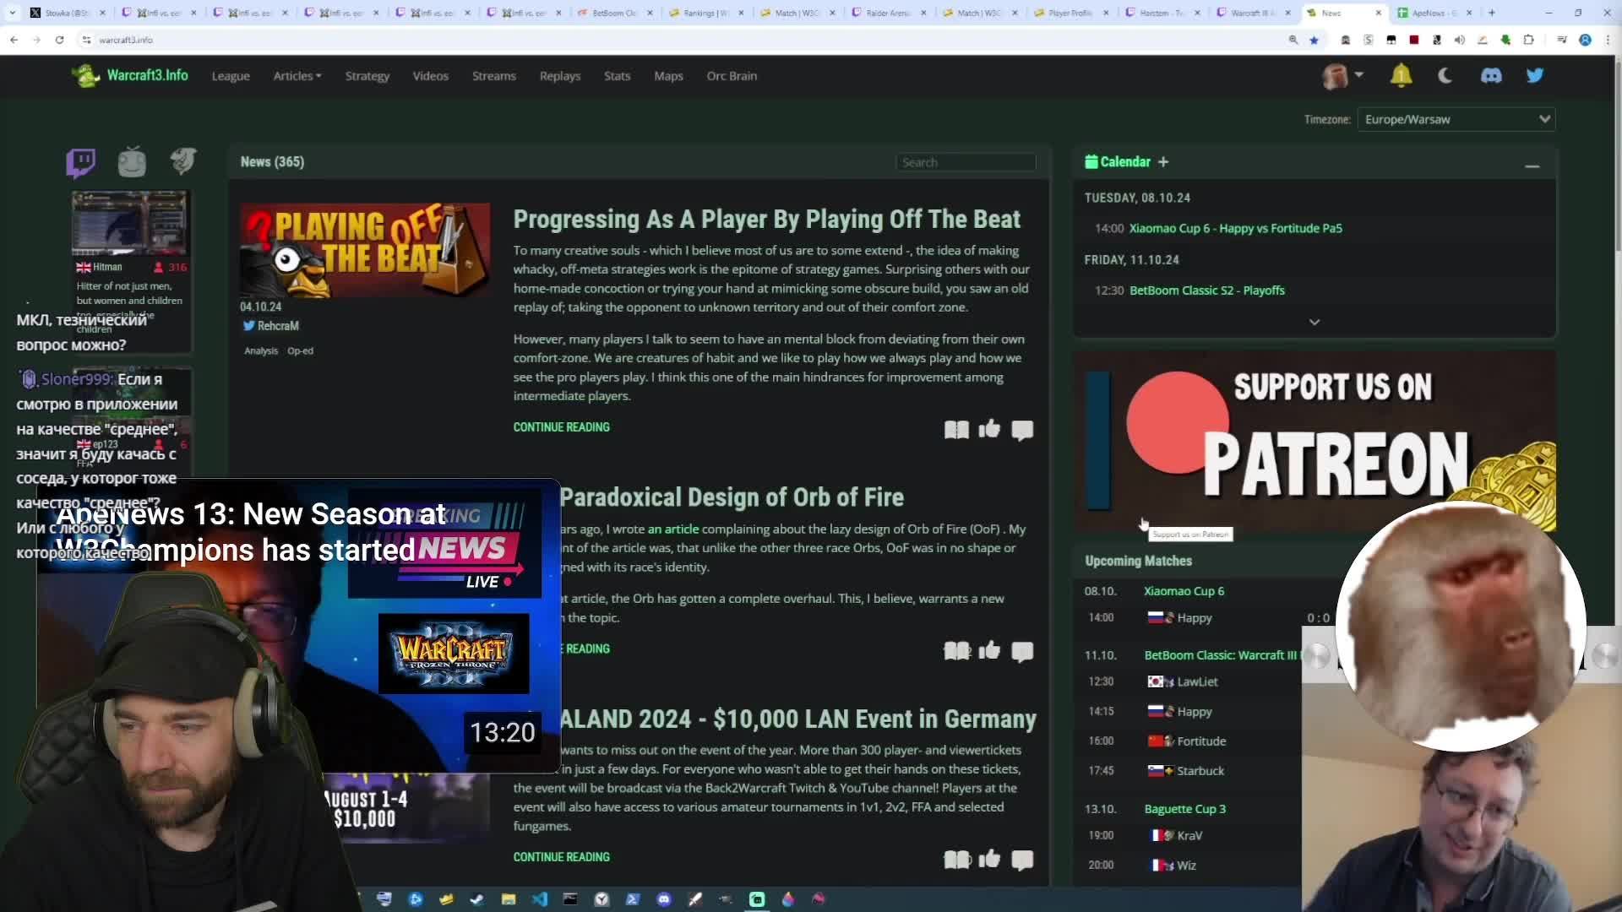
Task: Open Discord from the taskbar
Action: point(664,899)
